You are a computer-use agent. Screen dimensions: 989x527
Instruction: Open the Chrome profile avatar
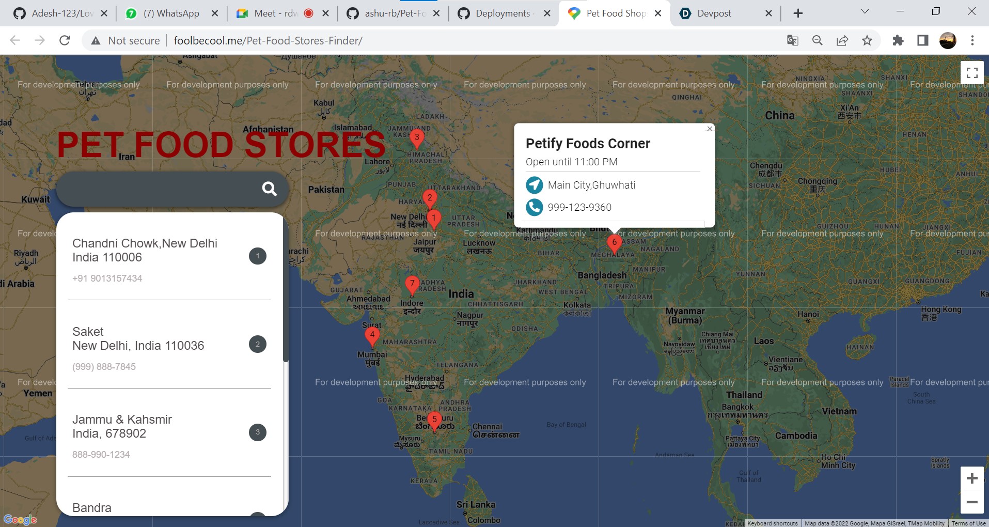pyautogui.click(x=948, y=40)
